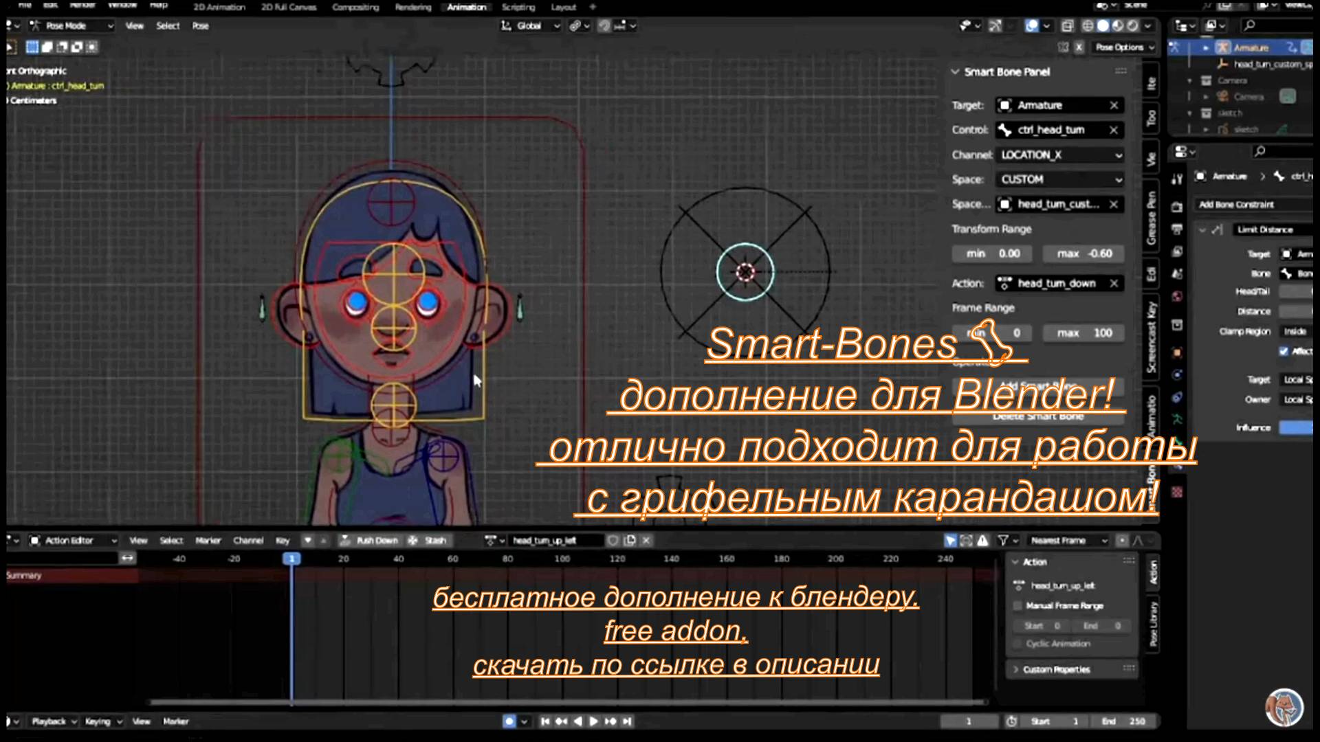Expand the Custom Properties panel
Viewport: 1320px width, 742px height.
pyautogui.click(x=1015, y=669)
